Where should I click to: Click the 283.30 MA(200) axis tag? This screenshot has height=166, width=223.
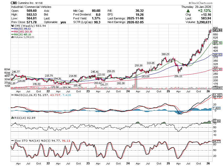click(217, 69)
